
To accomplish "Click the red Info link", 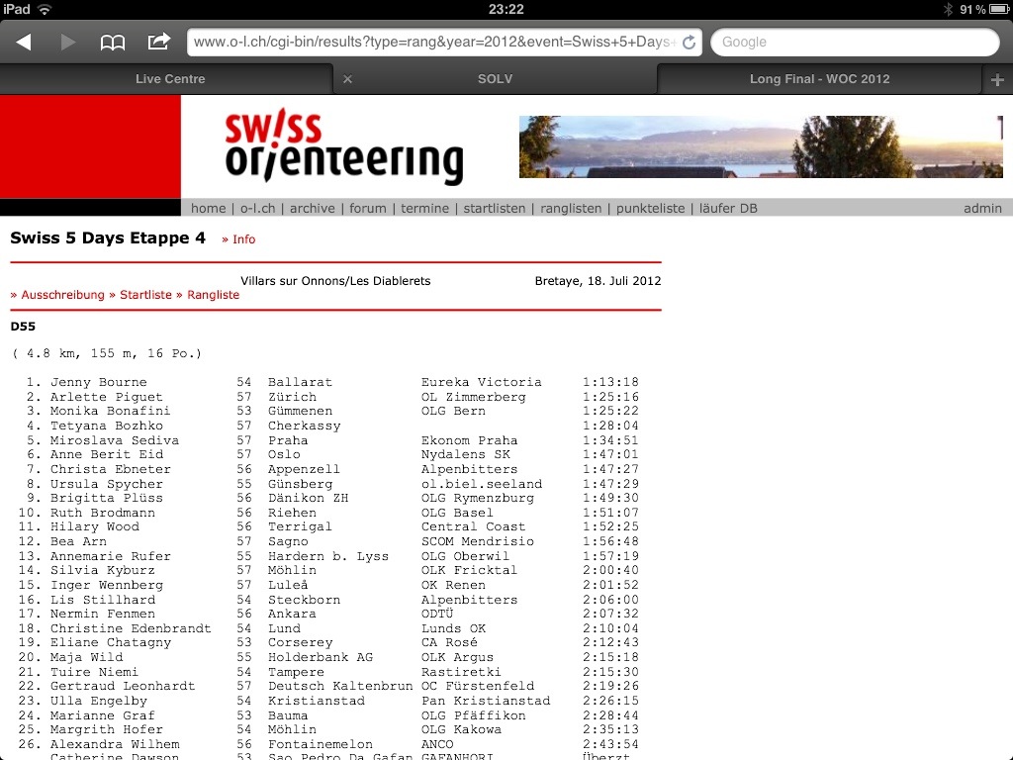I will point(239,239).
